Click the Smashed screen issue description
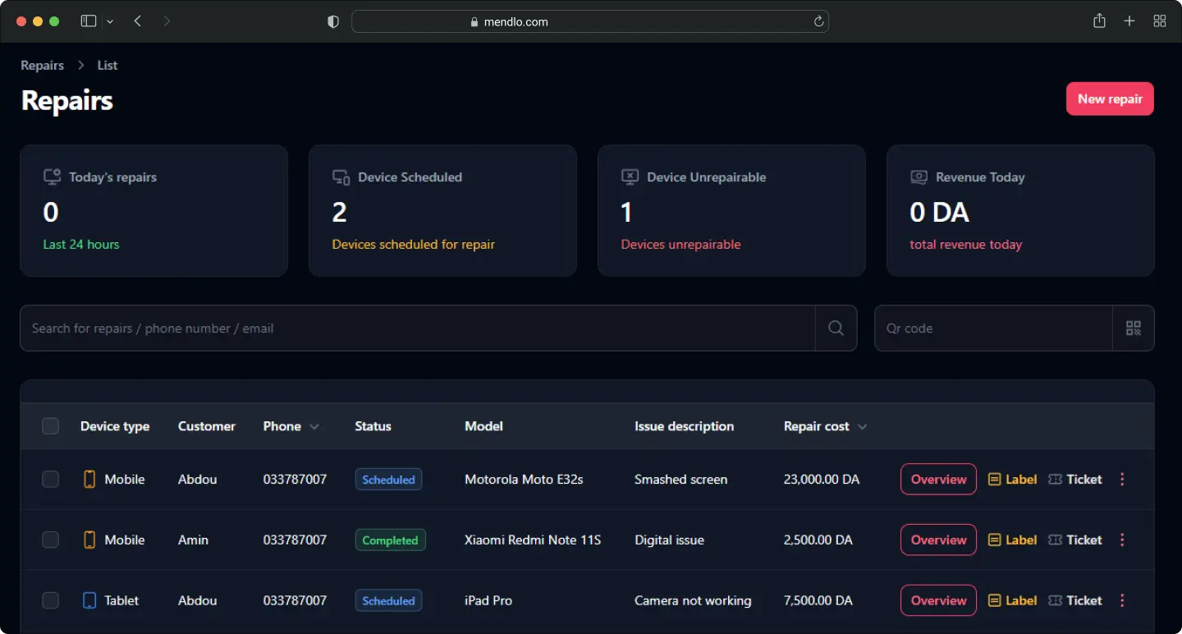 coord(680,479)
